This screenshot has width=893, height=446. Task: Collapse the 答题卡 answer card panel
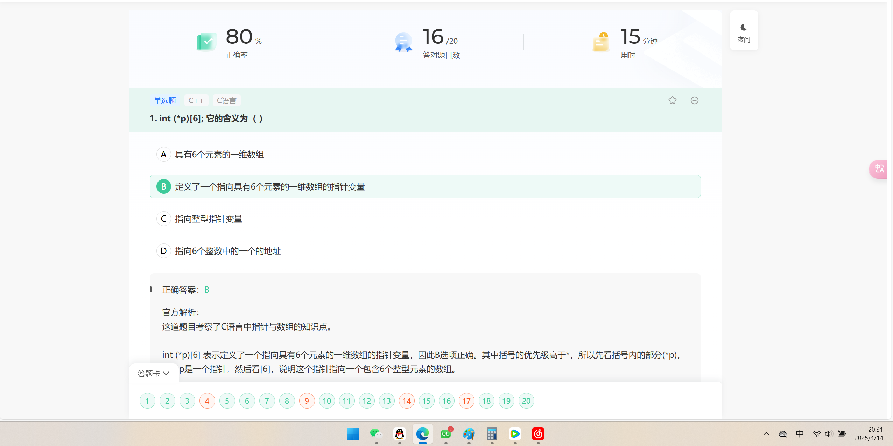point(154,374)
